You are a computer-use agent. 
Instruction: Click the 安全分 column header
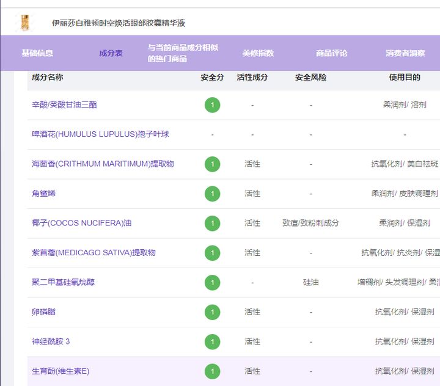point(212,77)
